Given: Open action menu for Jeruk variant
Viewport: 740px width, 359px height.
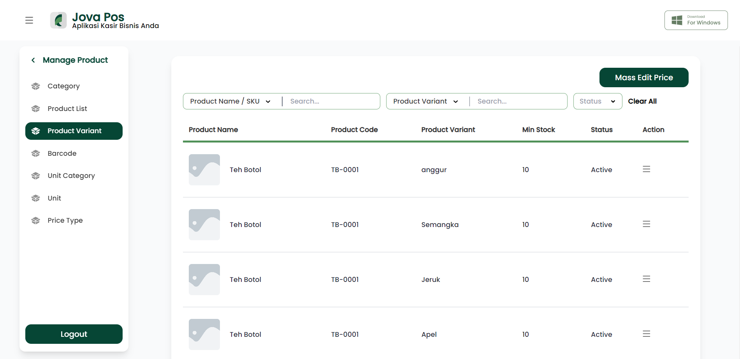Looking at the screenshot, I should (646, 279).
